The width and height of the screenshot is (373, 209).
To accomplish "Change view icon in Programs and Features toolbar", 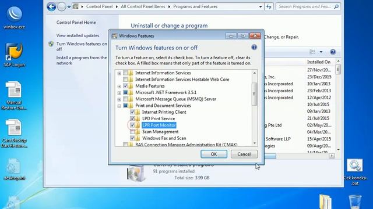I will click(312, 52).
